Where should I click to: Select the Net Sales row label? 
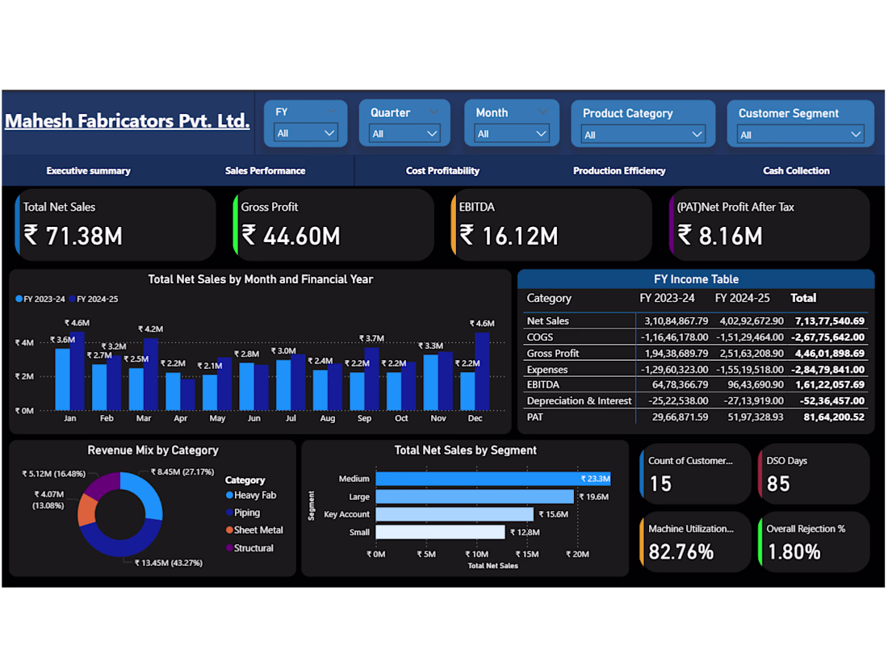[x=547, y=320]
